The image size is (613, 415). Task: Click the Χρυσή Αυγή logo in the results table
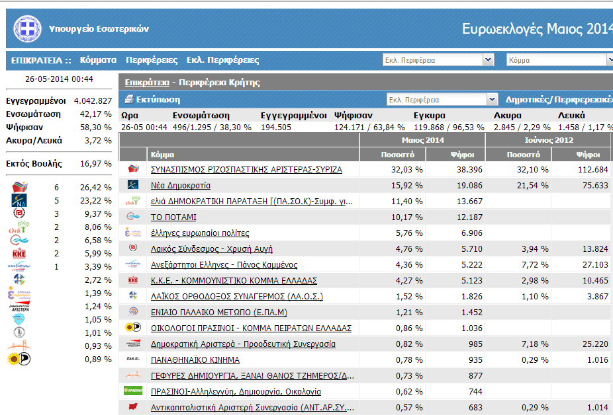coord(133,248)
